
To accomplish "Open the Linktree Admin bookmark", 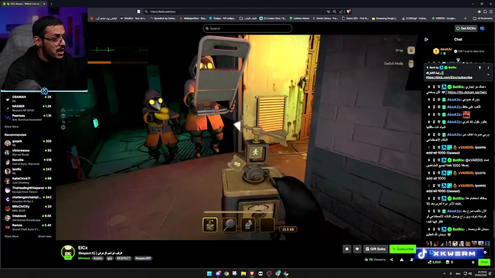I will [299, 18].
